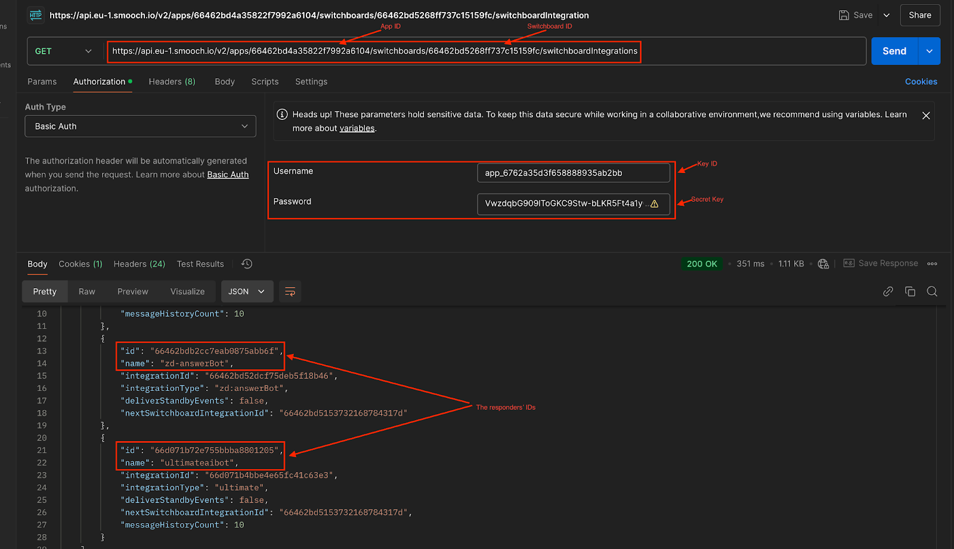Click the id value "66d071b72e755bbba8801205"
The height and width of the screenshot is (549, 954).
215,451
